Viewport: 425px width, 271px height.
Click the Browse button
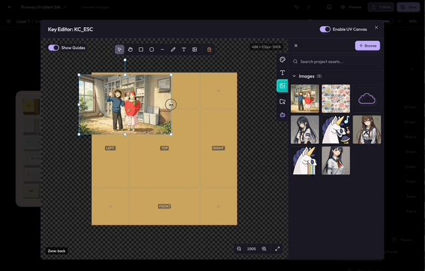point(367,46)
